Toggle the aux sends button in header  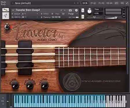tap(124, 14)
